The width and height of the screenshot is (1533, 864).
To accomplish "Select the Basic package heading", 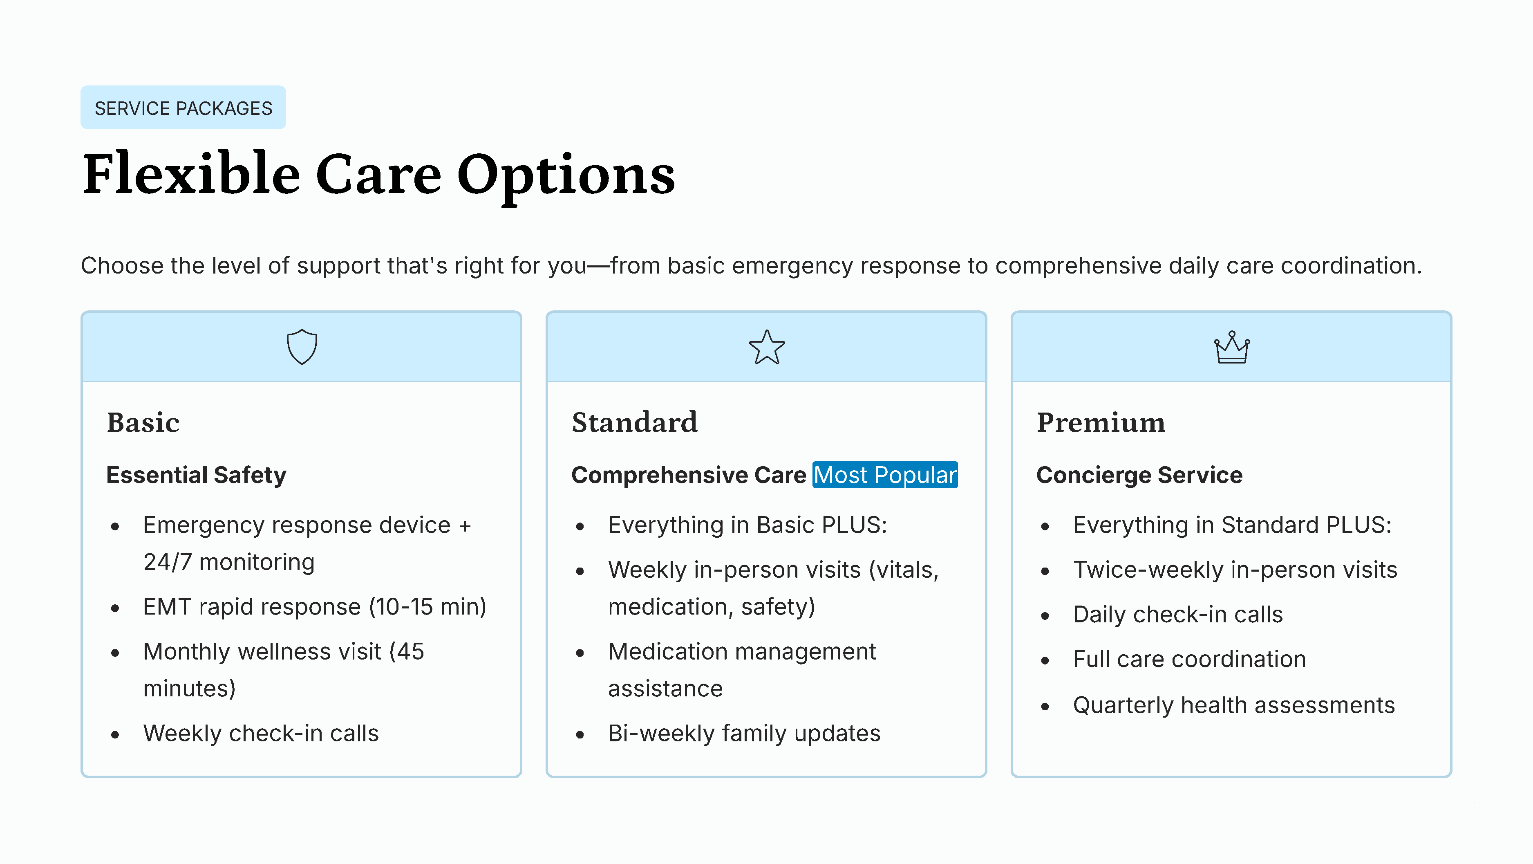I will point(143,423).
